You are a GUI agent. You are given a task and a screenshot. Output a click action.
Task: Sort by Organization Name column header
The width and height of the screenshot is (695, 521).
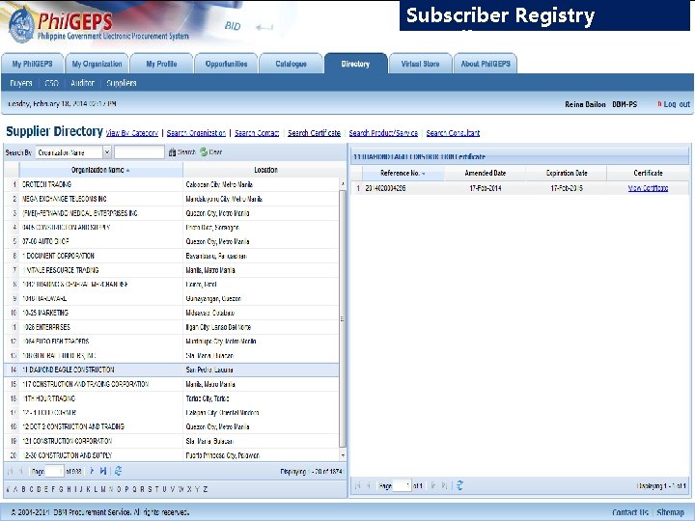pyautogui.click(x=100, y=170)
